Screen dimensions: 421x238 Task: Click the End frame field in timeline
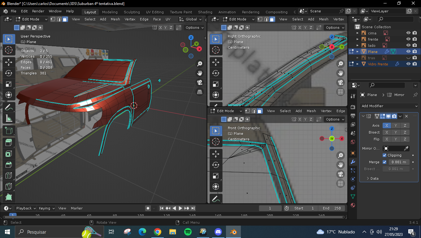[332, 208]
